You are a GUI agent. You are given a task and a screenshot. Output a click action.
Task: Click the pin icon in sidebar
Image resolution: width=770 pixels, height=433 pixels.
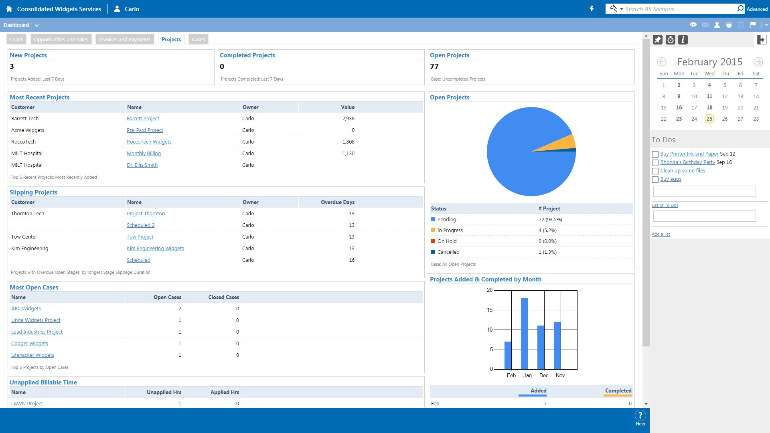tap(658, 40)
